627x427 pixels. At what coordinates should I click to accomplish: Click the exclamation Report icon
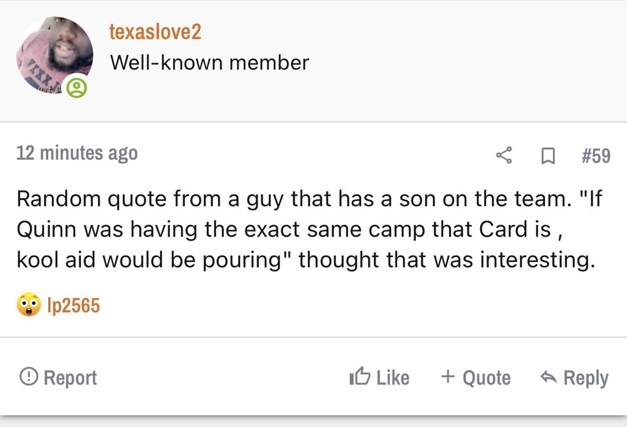point(28,377)
